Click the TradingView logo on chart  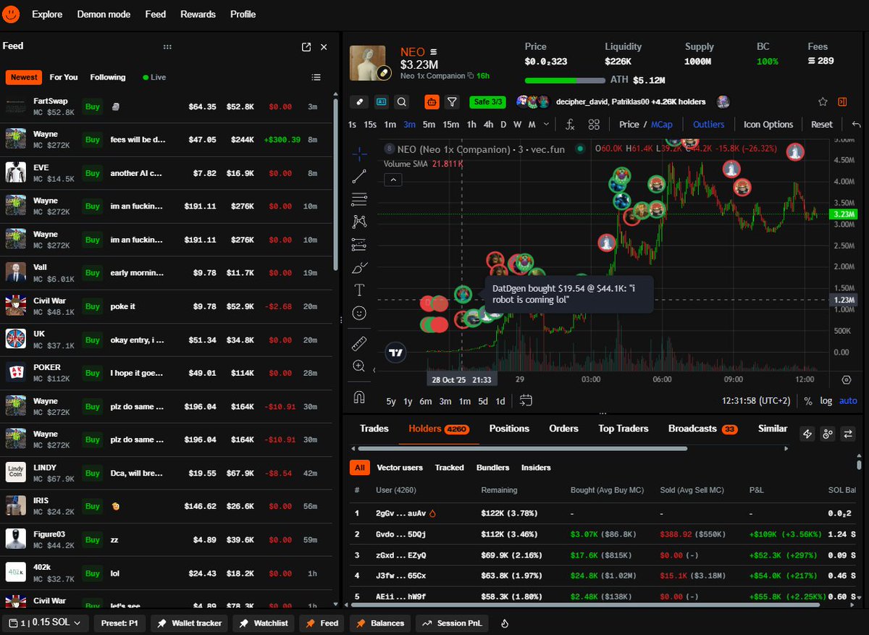click(395, 353)
